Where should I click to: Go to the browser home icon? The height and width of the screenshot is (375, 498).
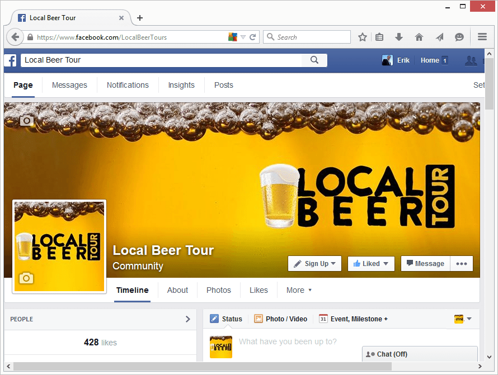click(x=419, y=37)
